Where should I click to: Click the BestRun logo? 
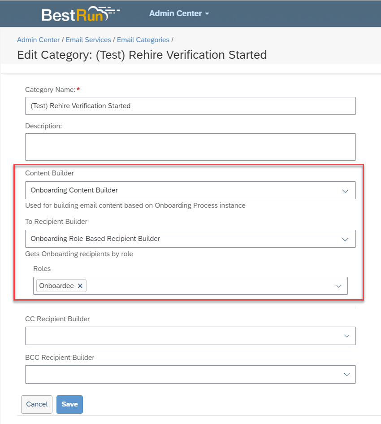click(x=81, y=14)
